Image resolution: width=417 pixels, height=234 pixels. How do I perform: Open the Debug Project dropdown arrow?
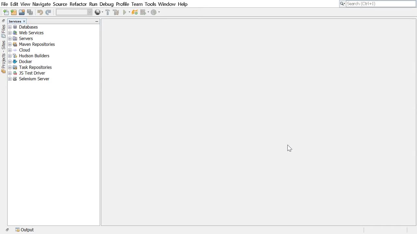(148, 12)
